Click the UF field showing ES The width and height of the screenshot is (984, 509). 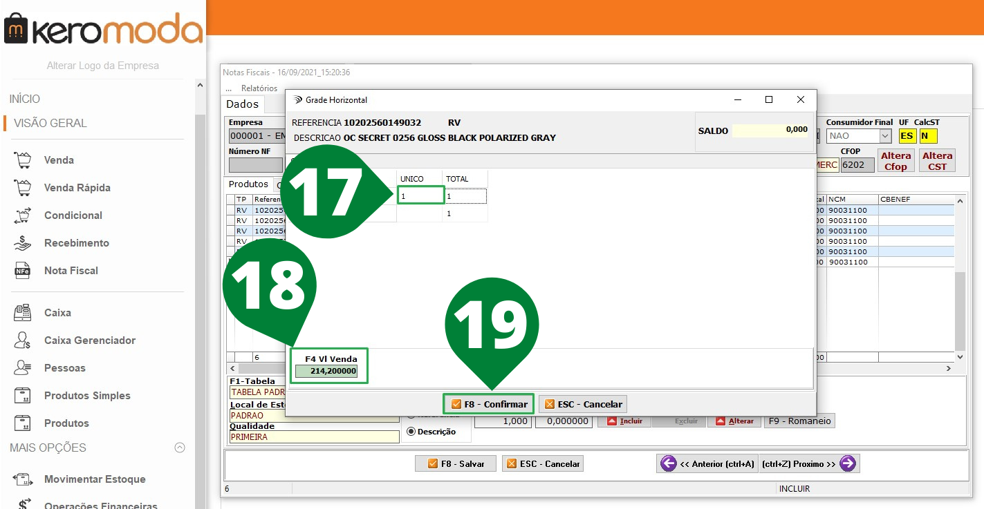coord(907,136)
